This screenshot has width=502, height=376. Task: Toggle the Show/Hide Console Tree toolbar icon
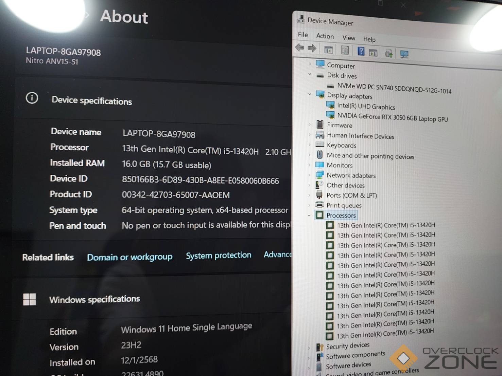[328, 50]
